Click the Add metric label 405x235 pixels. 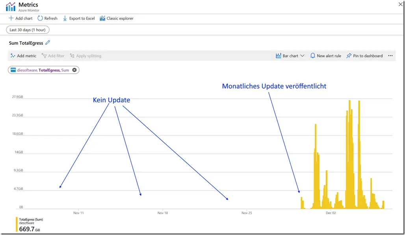tap(27, 56)
